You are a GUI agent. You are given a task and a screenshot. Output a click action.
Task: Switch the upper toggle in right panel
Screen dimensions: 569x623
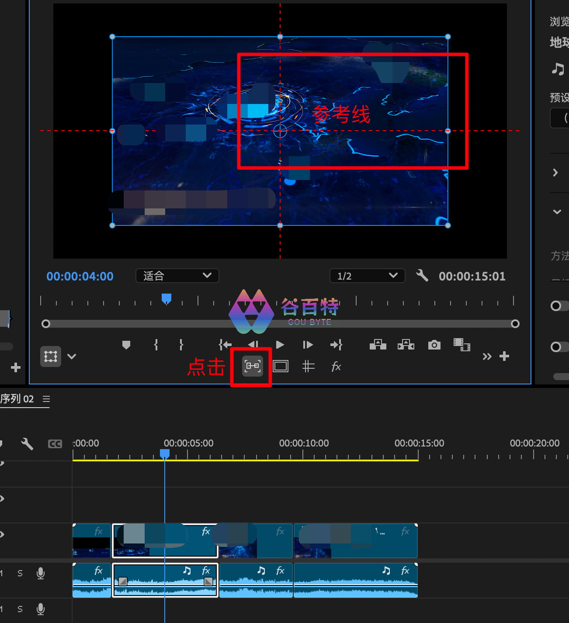coord(558,306)
